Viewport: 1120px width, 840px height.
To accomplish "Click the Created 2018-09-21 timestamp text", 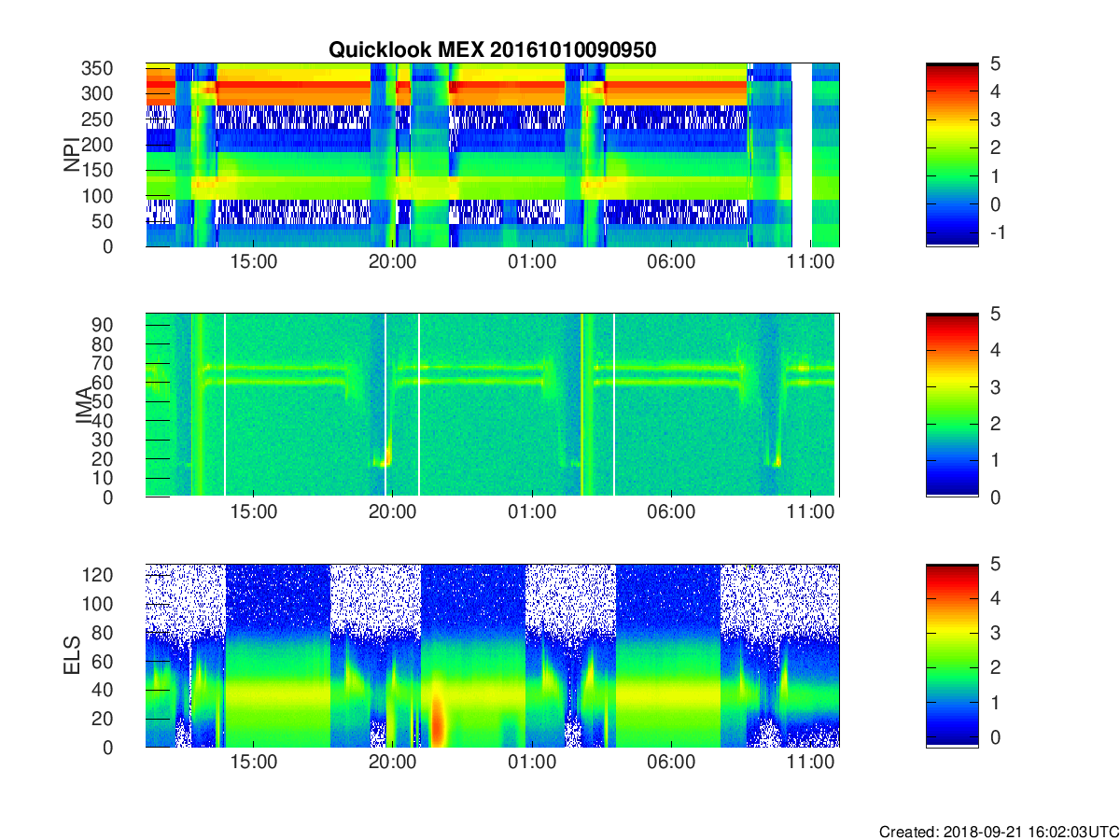I will [998, 831].
